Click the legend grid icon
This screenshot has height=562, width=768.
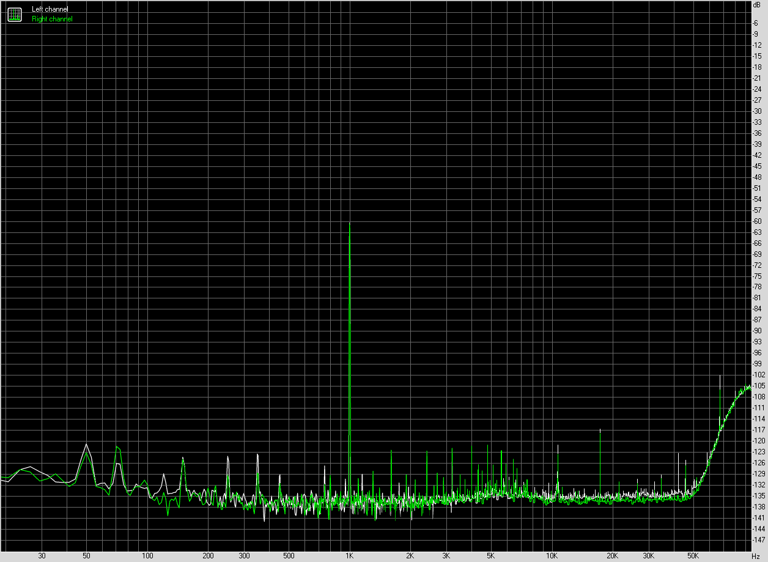(x=15, y=14)
